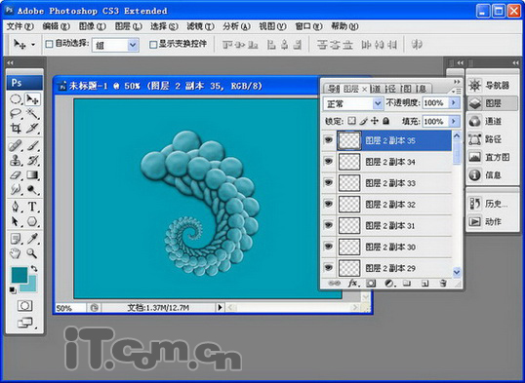Open the 填充 fill slider arrow
The image size is (525, 383).
(454, 121)
